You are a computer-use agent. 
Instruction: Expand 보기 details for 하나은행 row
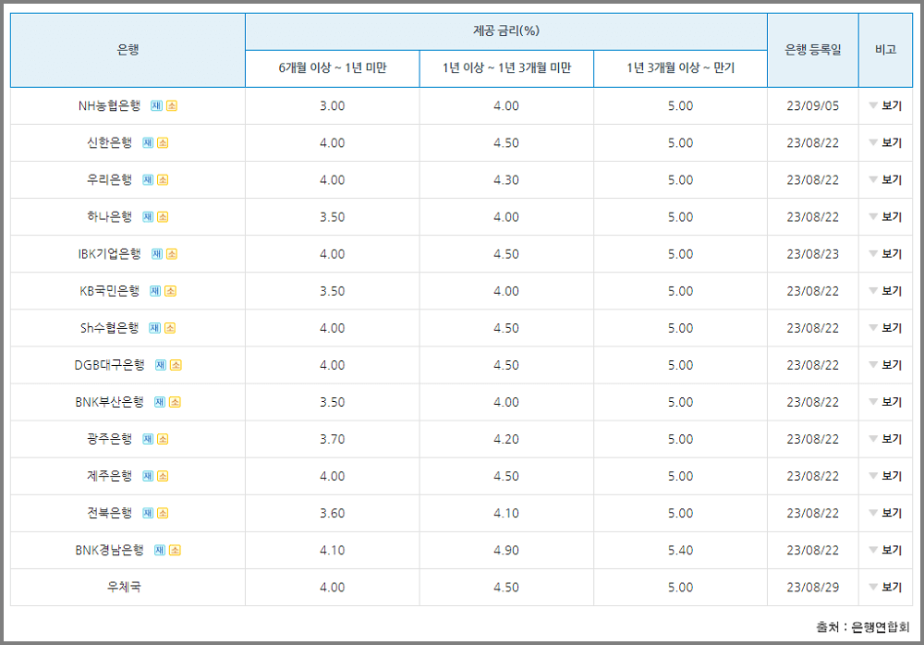coord(885,217)
